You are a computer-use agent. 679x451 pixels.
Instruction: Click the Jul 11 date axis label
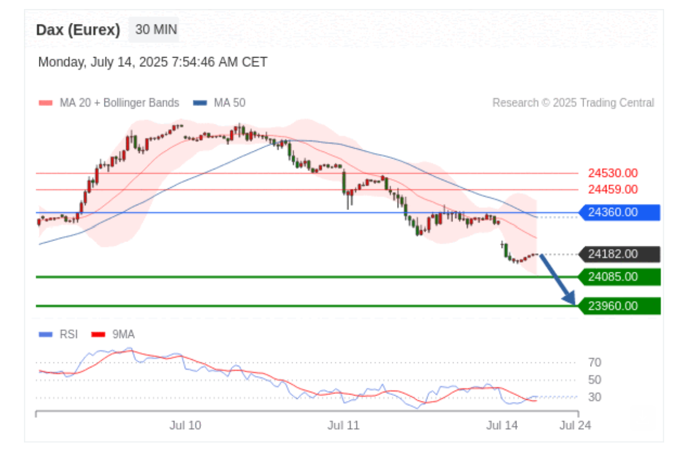[x=344, y=426]
